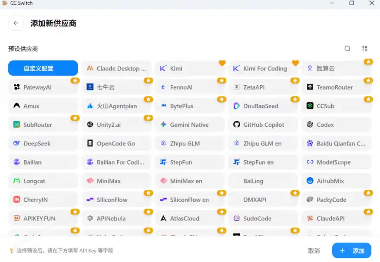Select the Zhipu GLM en preset
Viewport: 380px width, 262px height.
[x=263, y=143]
